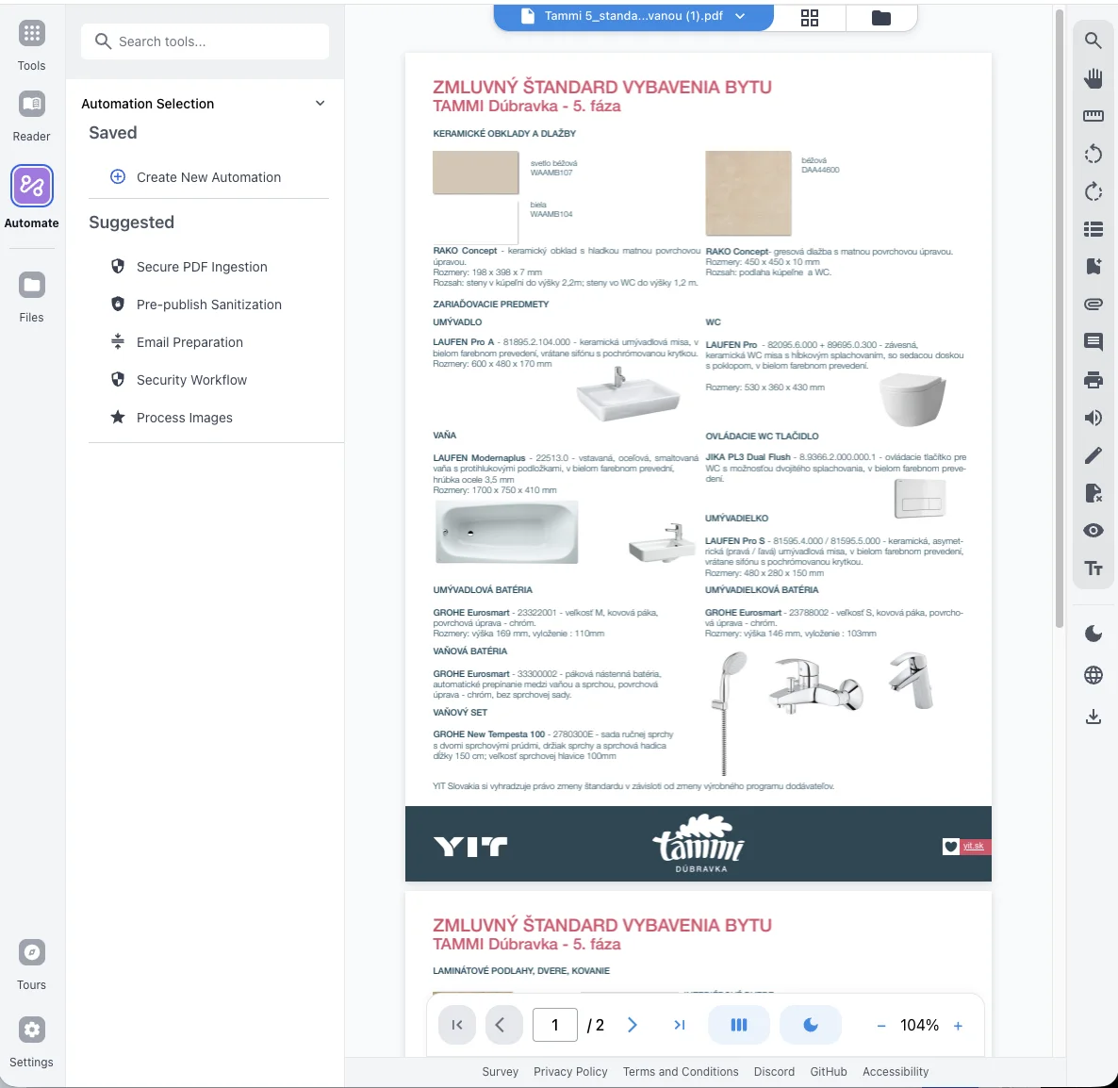This screenshot has width=1118, height=1088.
Task: Click the document-remove icon in right rail
Action: point(1093,493)
